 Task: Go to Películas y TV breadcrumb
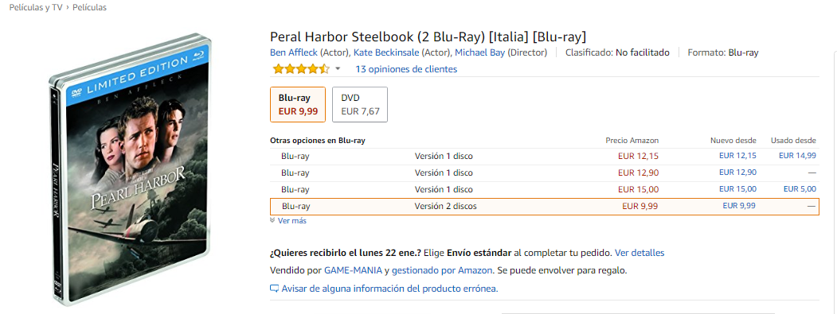(36, 7)
